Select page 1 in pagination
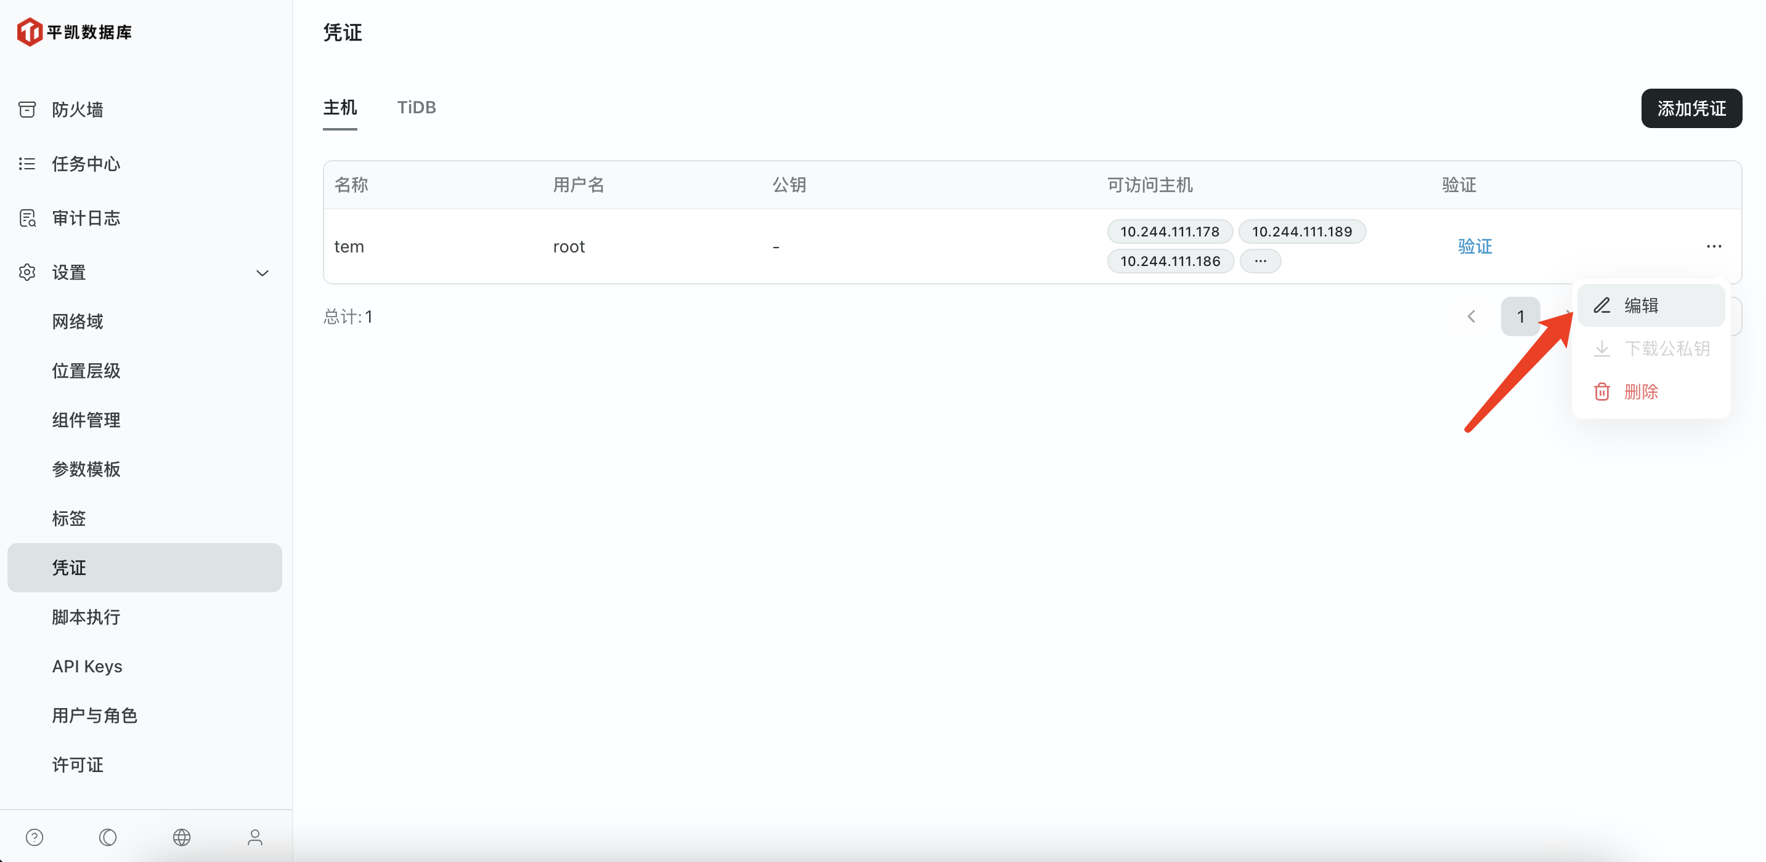Image resolution: width=1766 pixels, height=862 pixels. (1520, 316)
